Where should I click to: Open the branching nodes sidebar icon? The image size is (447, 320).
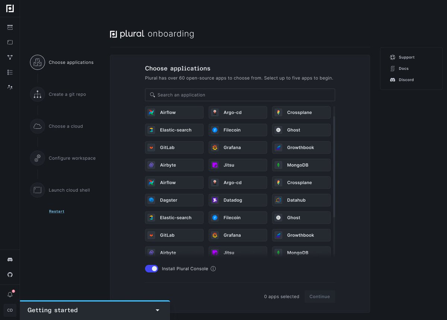tap(10, 57)
